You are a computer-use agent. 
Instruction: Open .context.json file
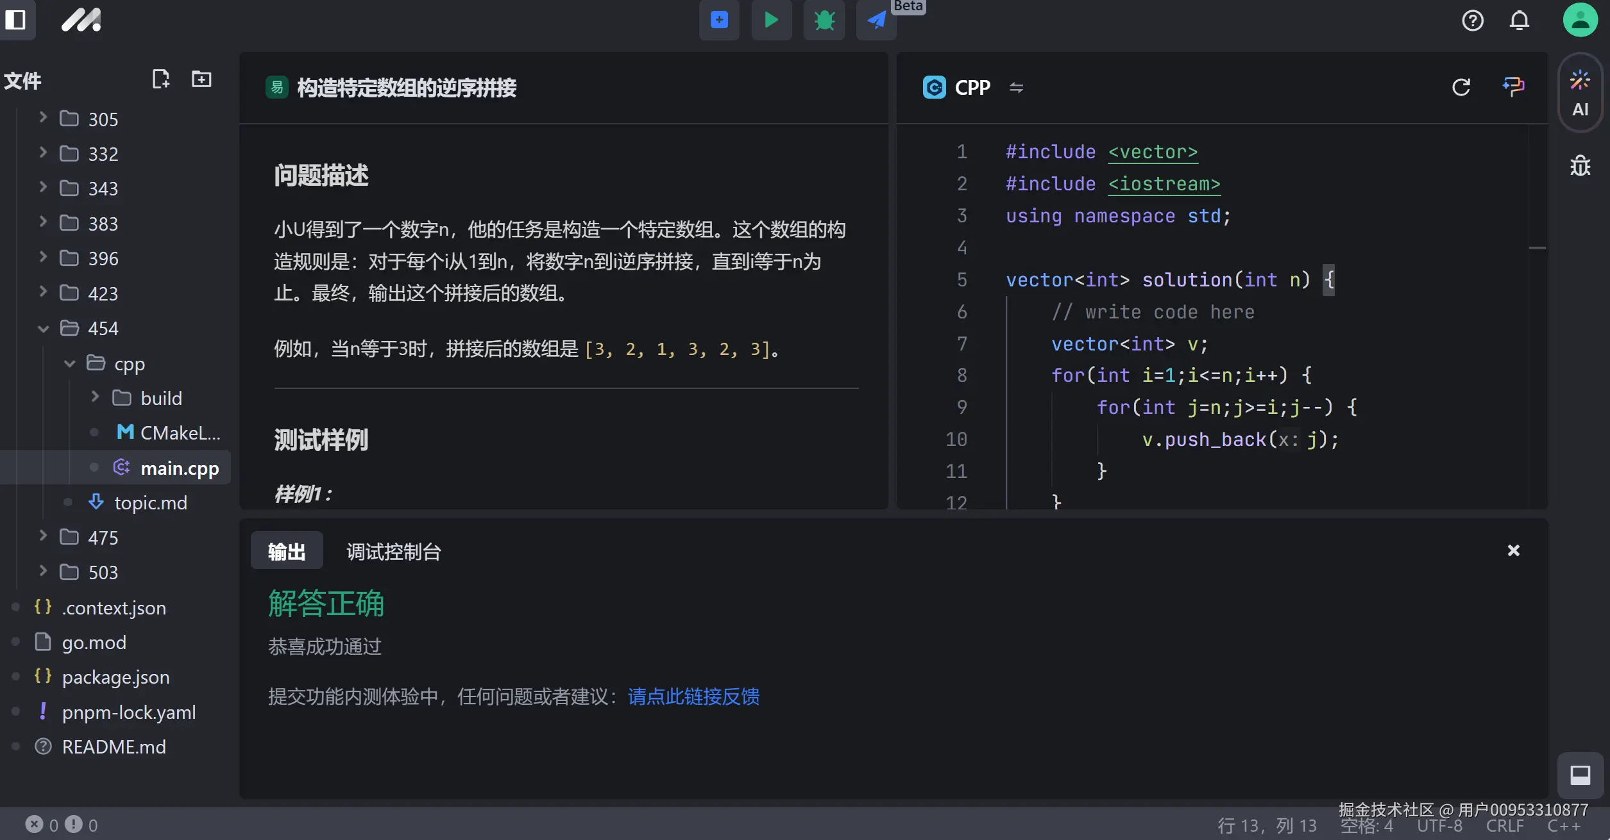[100, 607]
